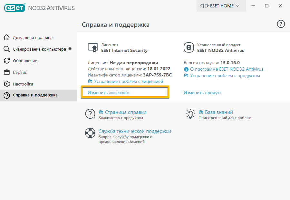Click the update refresh arrows icon
Image resolution: width=290 pixels, height=200 pixels.
click(6, 61)
